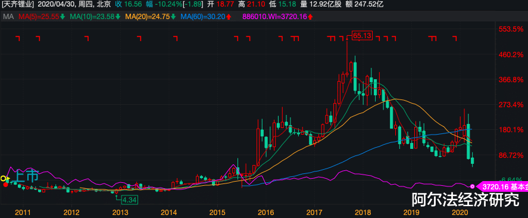Screen dimensions: 528x218
Task: Select the 886010.WI=3720.16 index legend
Action: click(x=275, y=17)
